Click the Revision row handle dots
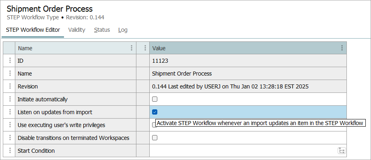Screen dimensions: 371x160 click(x=10, y=86)
